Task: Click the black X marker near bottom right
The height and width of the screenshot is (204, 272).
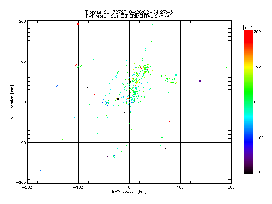Action: tap(165, 148)
